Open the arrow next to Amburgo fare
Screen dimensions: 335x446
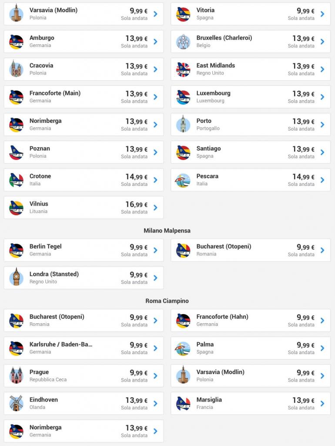pos(155,42)
